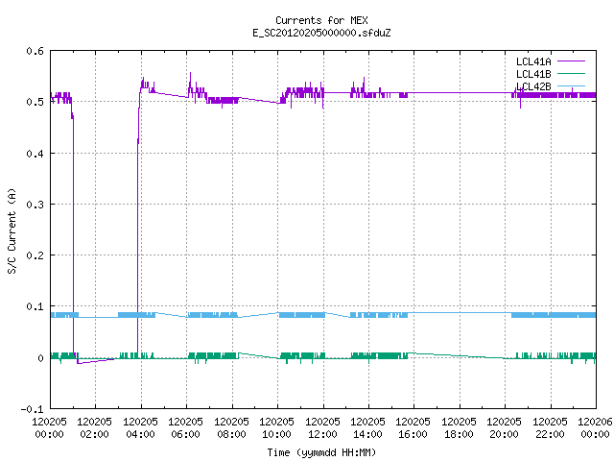Click the 0.3 y-axis tick label
Viewport: 614px width, 461px height.
click(x=35, y=205)
